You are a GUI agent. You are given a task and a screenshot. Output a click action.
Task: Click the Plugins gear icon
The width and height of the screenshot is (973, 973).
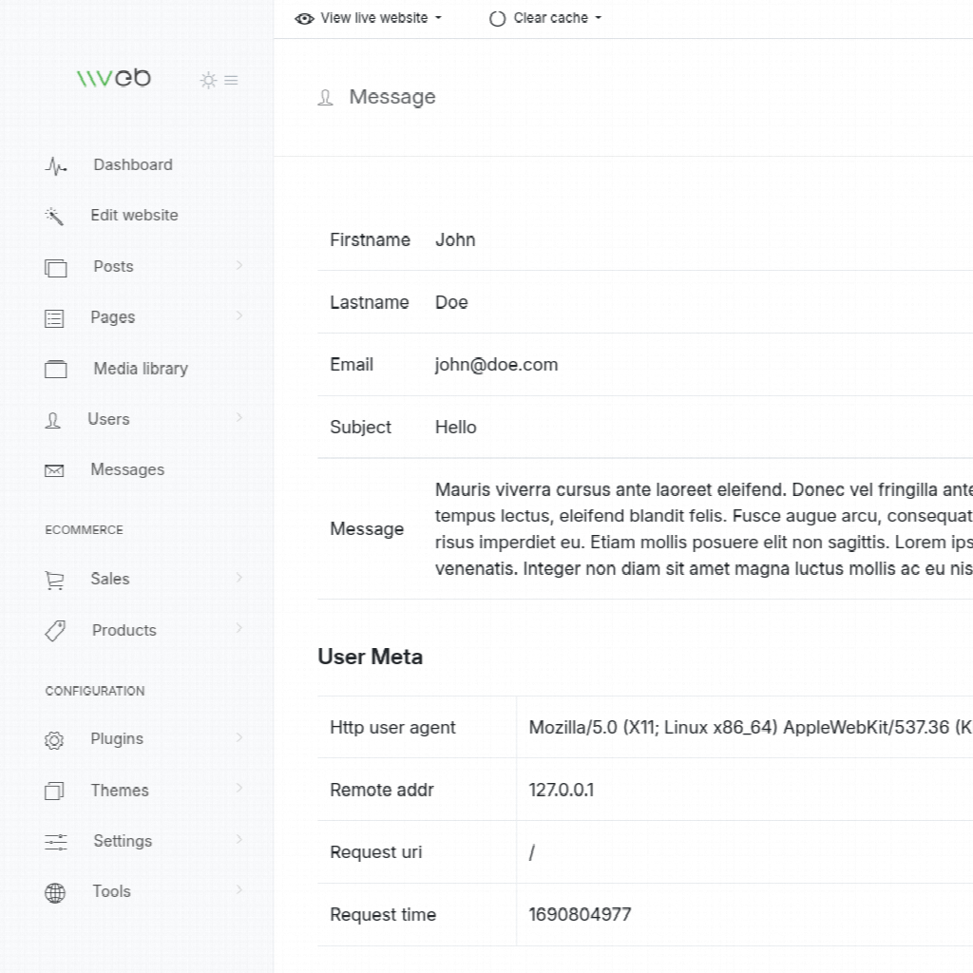coord(55,740)
